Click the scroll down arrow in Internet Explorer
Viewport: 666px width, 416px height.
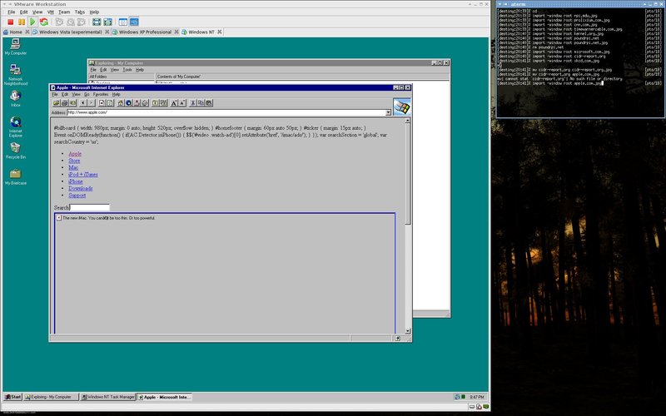pyautogui.click(x=408, y=330)
